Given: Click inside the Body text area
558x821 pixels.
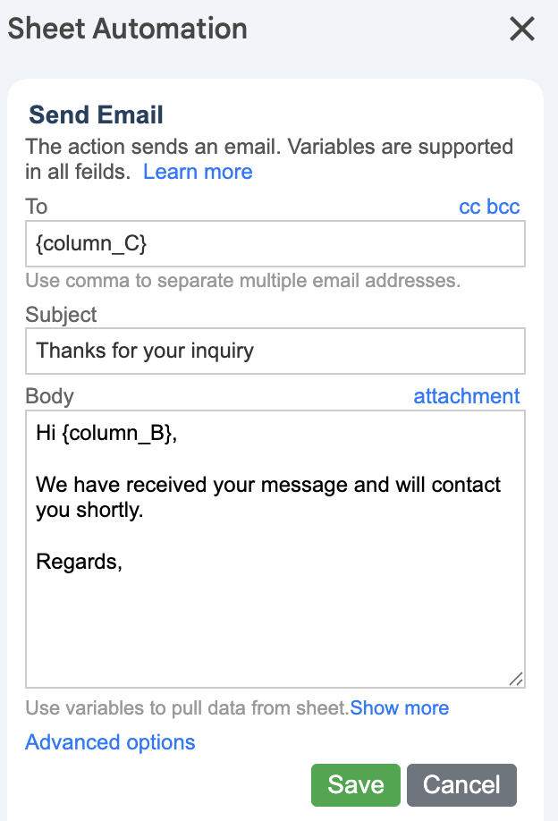Looking at the screenshot, I should (x=275, y=617).
